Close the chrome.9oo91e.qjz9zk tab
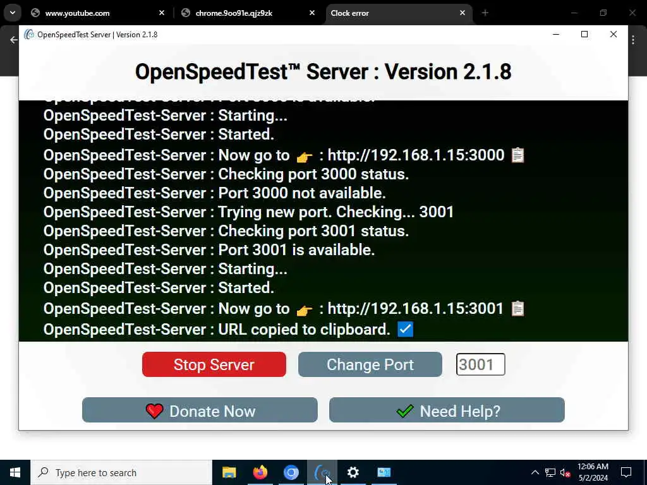Screen dimensions: 647x485 [312, 13]
